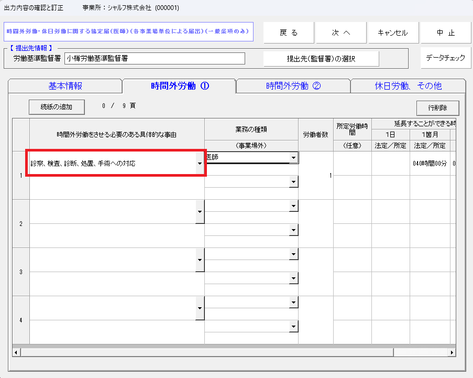473x378 pixels.
Task: Expand row 2 overtime reason dropdown
Action: (200, 212)
